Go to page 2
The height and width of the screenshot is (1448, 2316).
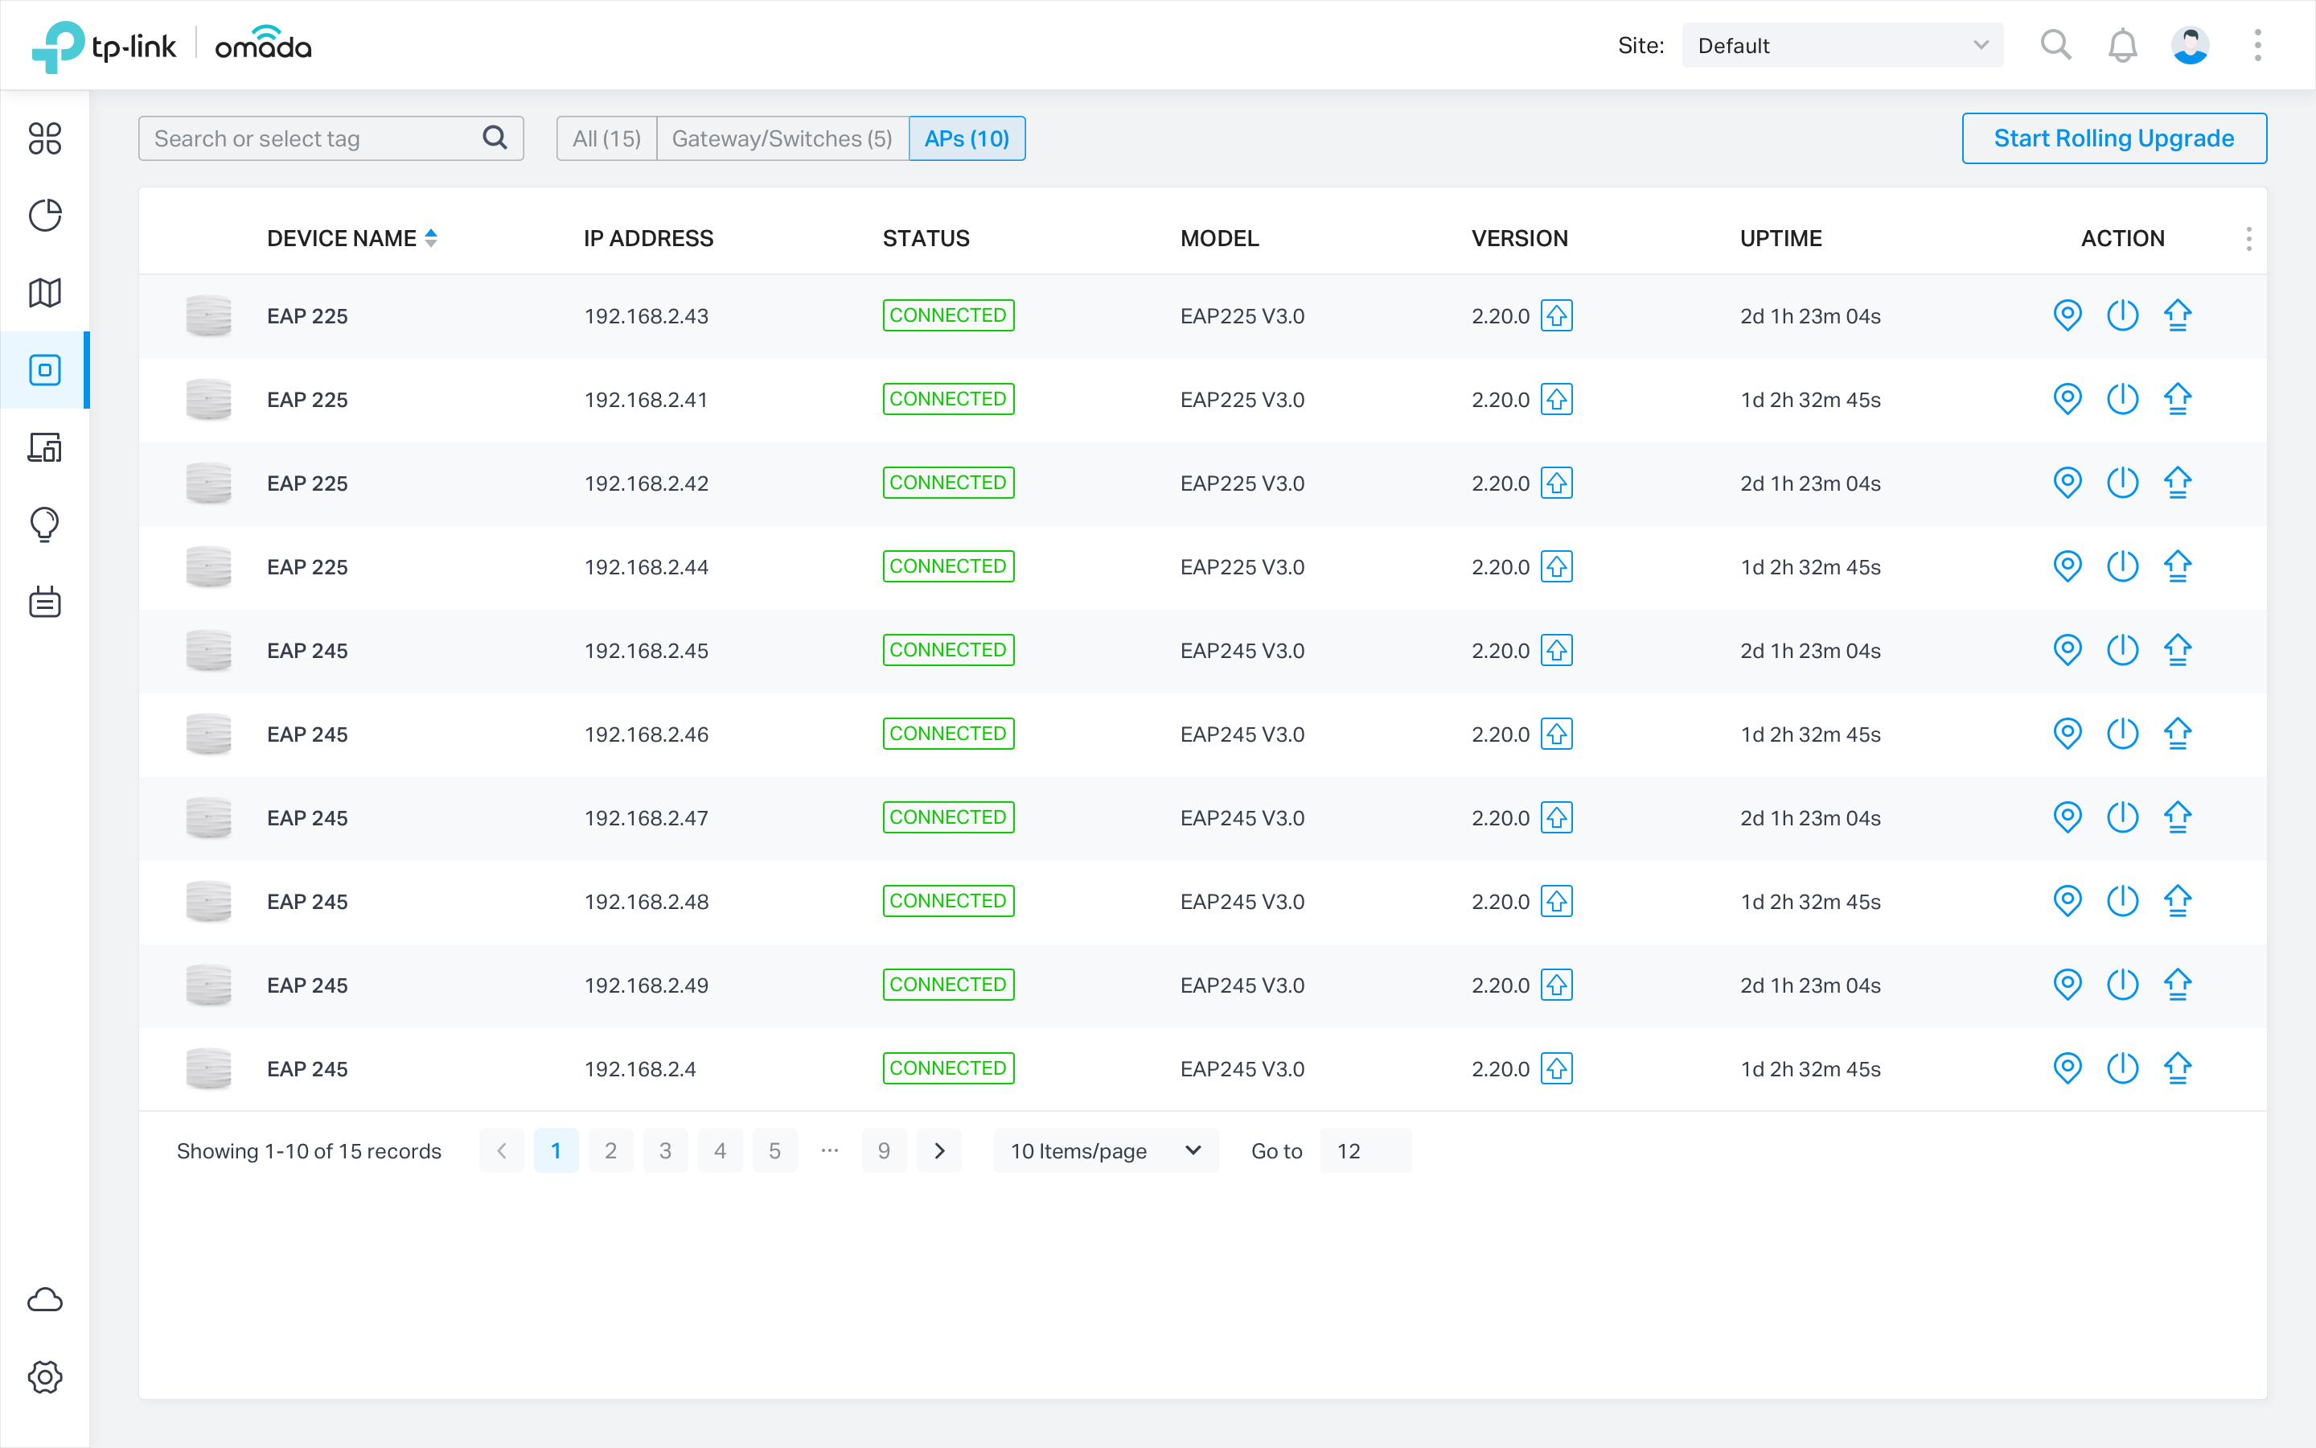point(610,1150)
